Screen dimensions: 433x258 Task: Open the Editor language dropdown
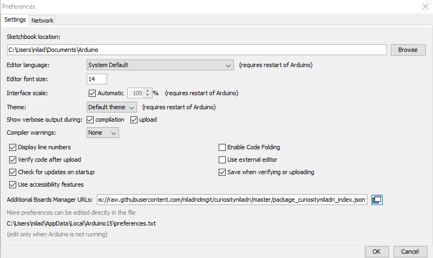tap(160, 65)
